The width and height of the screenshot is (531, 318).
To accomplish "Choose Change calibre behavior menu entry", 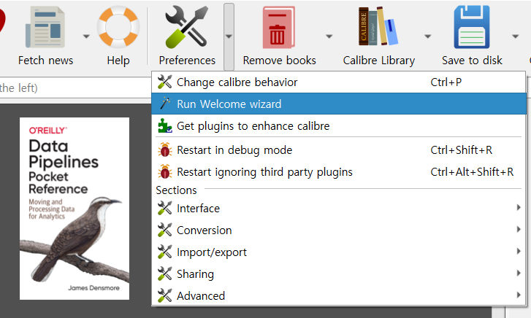I will pyautogui.click(x=339, y=82).
